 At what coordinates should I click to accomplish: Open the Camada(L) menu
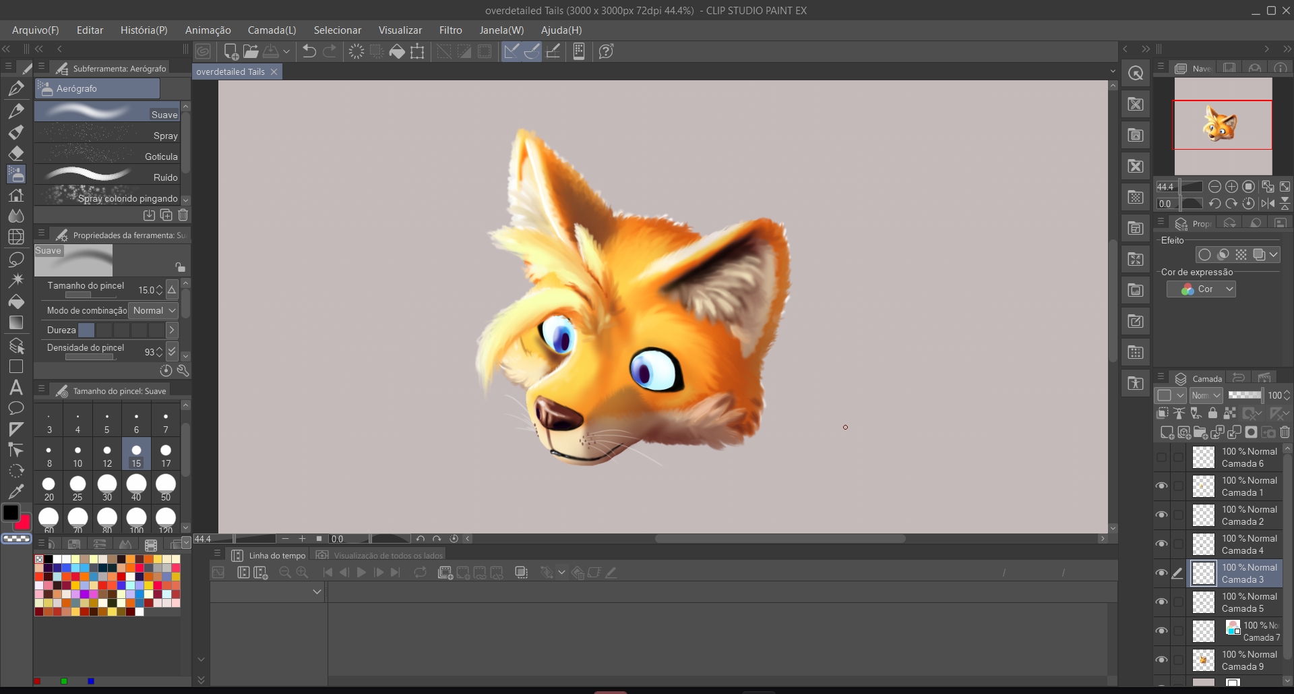tap(272, 30)
